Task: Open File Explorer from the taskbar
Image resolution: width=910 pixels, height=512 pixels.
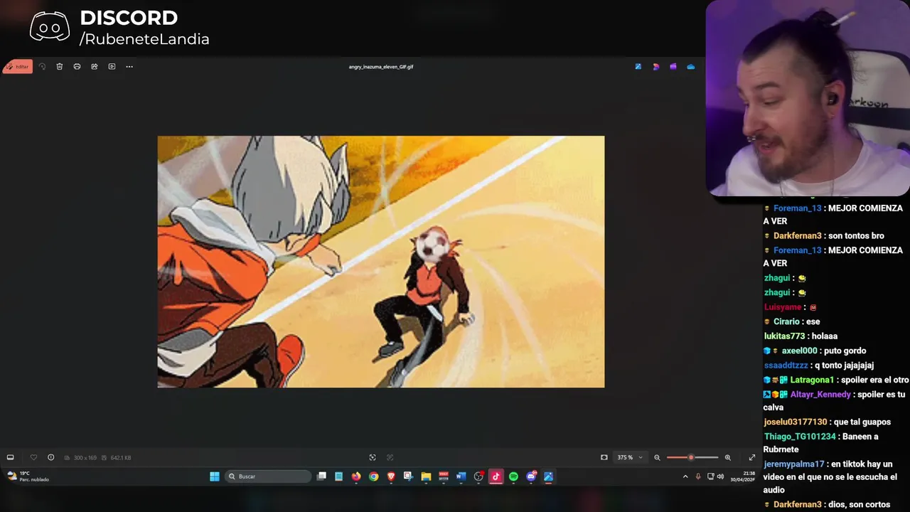Action: coord(426,476)
